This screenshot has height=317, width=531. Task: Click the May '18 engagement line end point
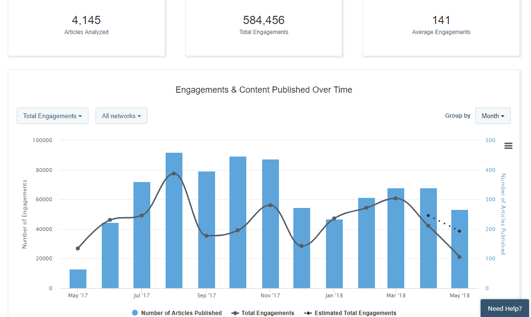tap(459, 257)
